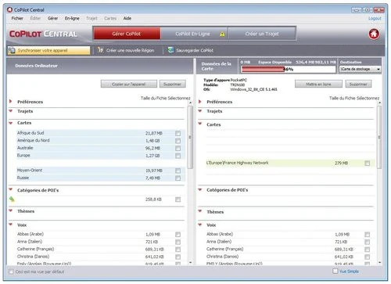Expand left Préférences section
Viewport: 391px width, 284px height.
click(11, 102)
